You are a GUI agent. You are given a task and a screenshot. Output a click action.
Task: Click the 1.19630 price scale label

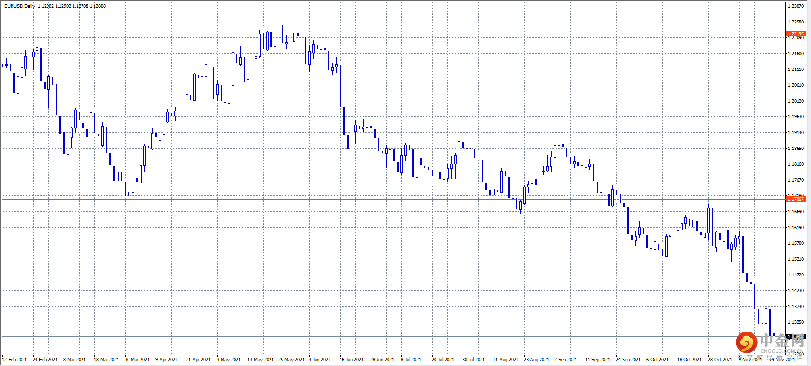[x=796, y=117]
